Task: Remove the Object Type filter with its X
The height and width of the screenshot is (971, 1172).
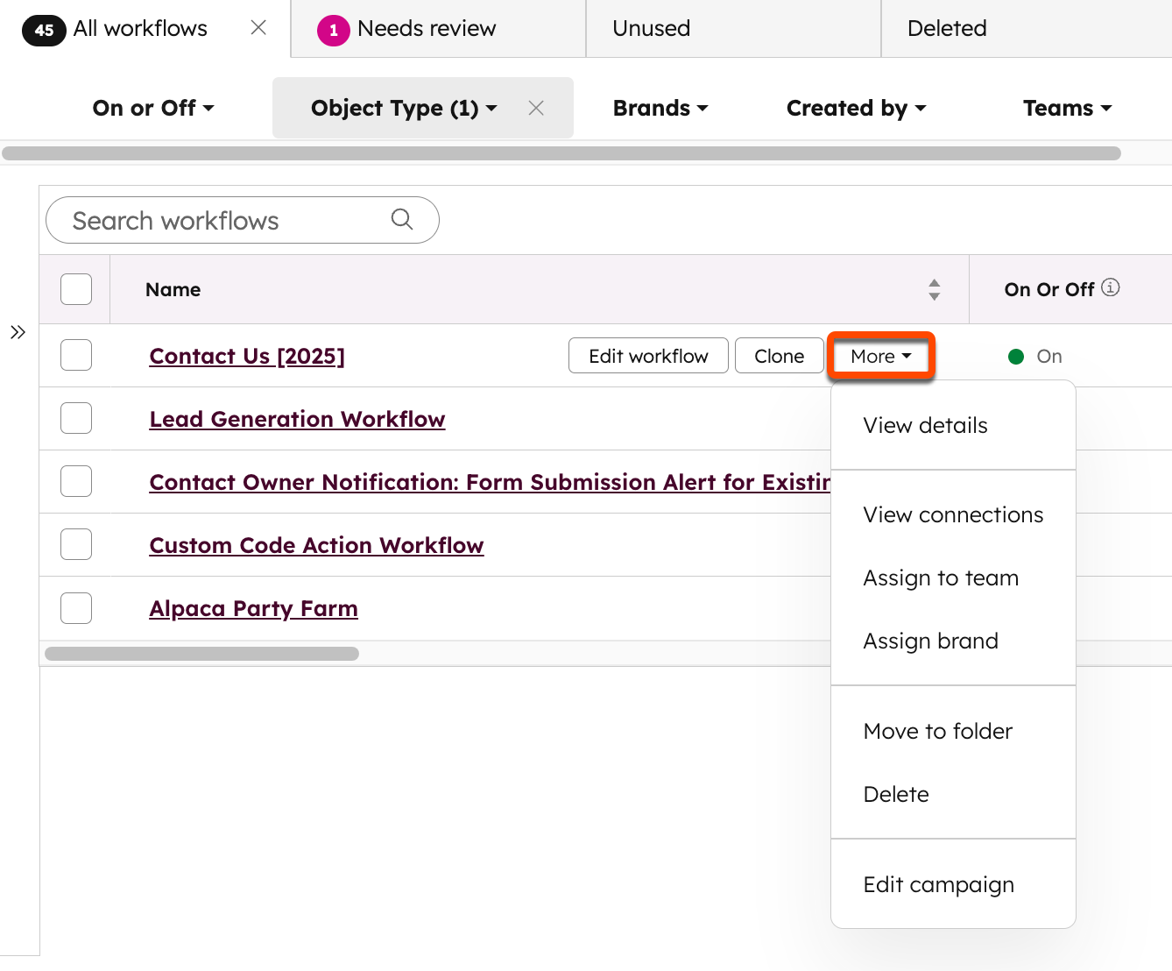Action: [536, 108]
